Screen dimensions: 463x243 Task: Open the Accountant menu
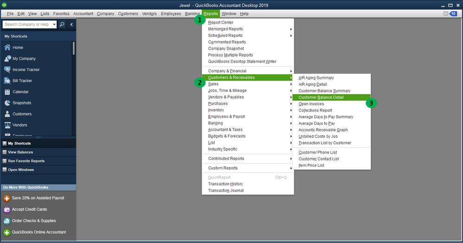coord(83,13)
